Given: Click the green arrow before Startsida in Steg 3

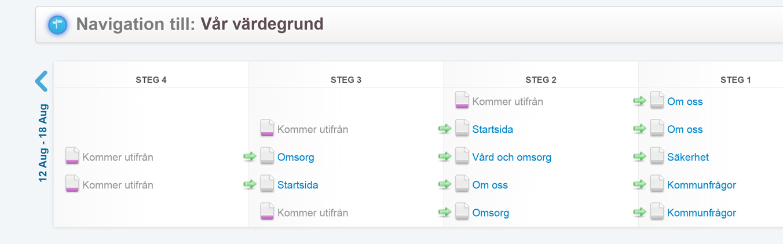Looking at the screenshot, I should [250, 184].
